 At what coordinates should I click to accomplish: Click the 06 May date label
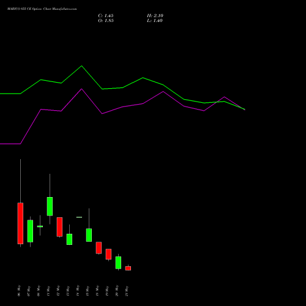click(19, 291)
